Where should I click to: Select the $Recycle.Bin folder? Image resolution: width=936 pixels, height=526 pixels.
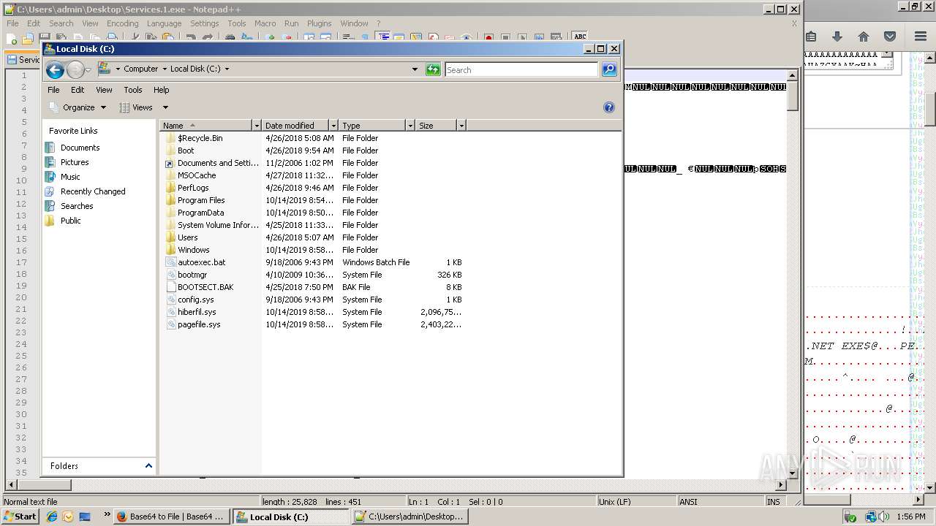(x=200, y=138)
